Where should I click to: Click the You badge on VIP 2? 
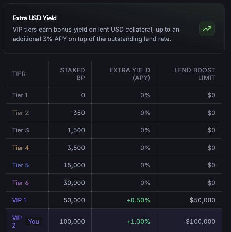point(34,221)
